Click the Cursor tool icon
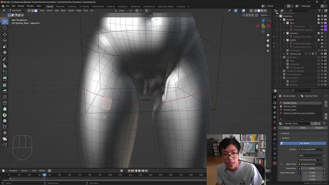 pos(5,28)
